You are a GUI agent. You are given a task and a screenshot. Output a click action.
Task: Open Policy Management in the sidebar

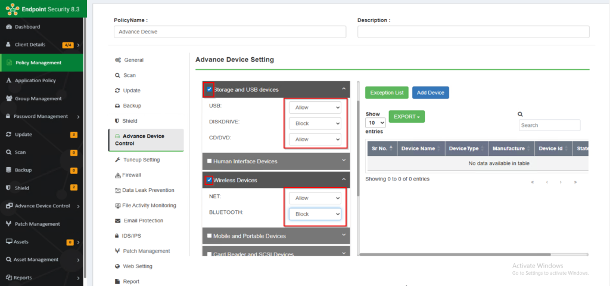tap(38, 63)
